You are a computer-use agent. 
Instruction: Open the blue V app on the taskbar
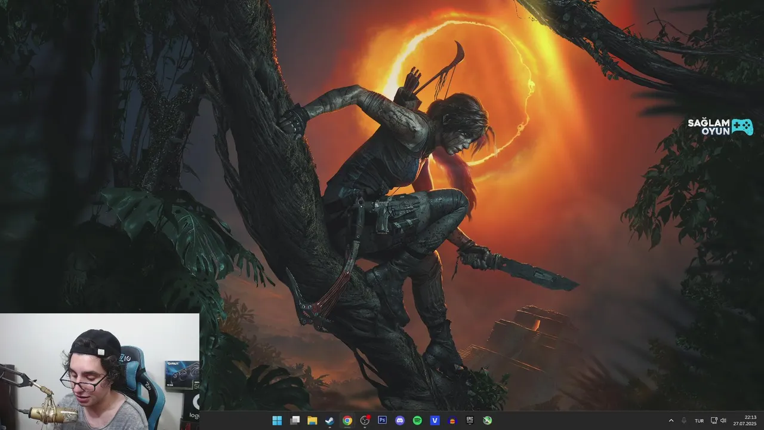click(435, 420)
